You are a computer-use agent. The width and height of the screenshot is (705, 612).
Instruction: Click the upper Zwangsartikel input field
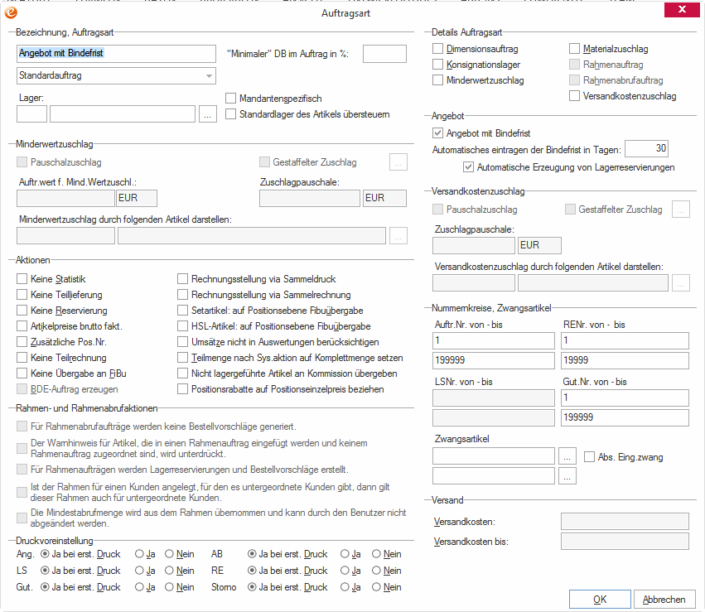point(493,456)
